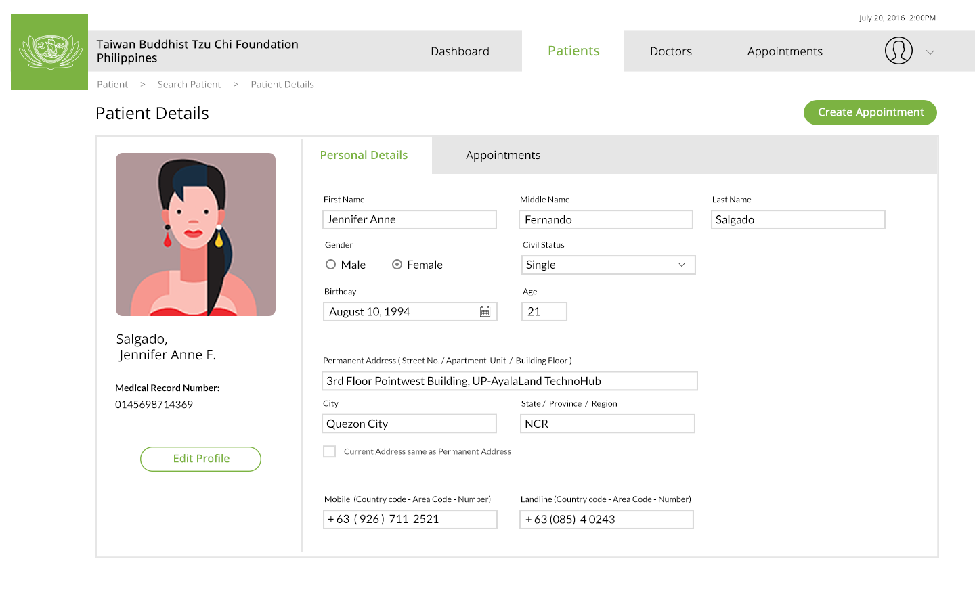975x609 pixels.
Task: Focus the Mobile number field
Action: click(x=410, y=519)
